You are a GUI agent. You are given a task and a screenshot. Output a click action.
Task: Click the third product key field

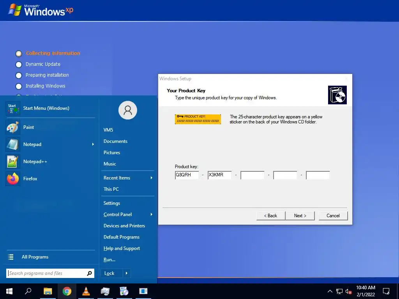pyautogui.click(x=252, y=175)
